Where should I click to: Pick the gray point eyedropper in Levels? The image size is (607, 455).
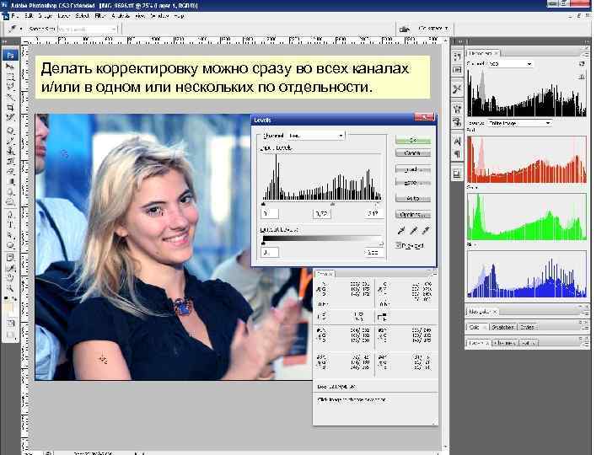413,231
